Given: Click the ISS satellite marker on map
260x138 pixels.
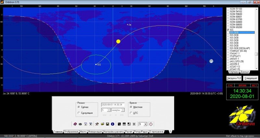Looking at the screenshot, I should (x=96, y=64).
